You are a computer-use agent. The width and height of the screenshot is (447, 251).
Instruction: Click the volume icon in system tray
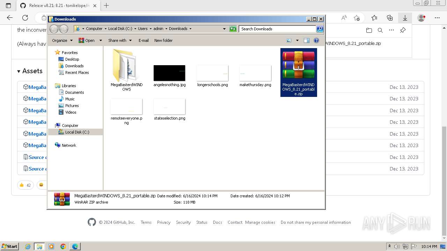[x=397, y=246]
